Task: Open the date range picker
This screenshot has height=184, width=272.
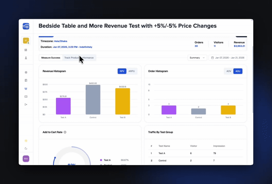Action: 227,58
